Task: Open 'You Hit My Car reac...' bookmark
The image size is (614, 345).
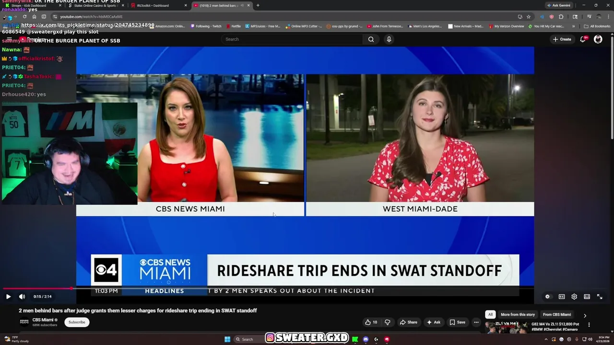Action: click(546, 26)
